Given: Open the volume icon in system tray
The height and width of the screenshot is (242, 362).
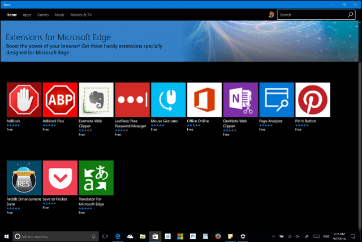Looking at the screenshot, I should [298, 236].
